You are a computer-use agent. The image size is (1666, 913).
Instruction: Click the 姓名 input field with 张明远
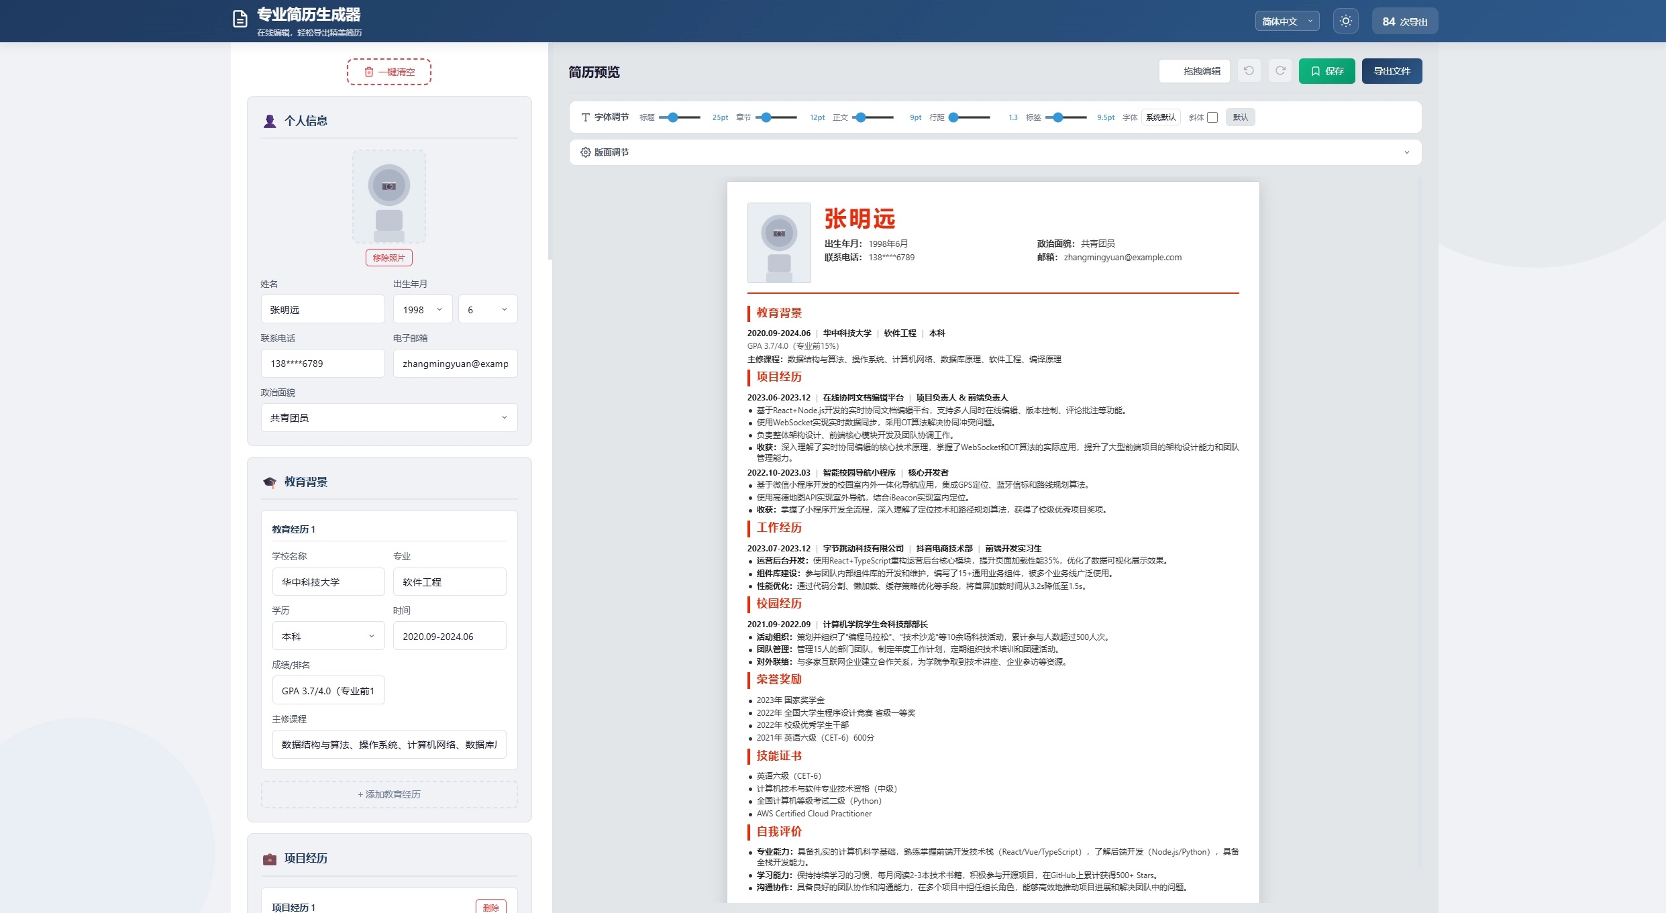323,309
